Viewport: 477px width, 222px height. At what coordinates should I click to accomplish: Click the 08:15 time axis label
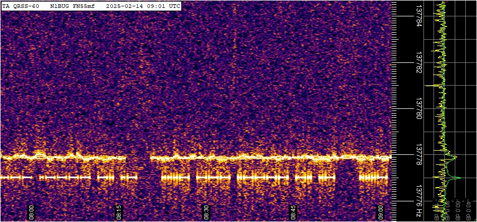(x=119, y=212)
